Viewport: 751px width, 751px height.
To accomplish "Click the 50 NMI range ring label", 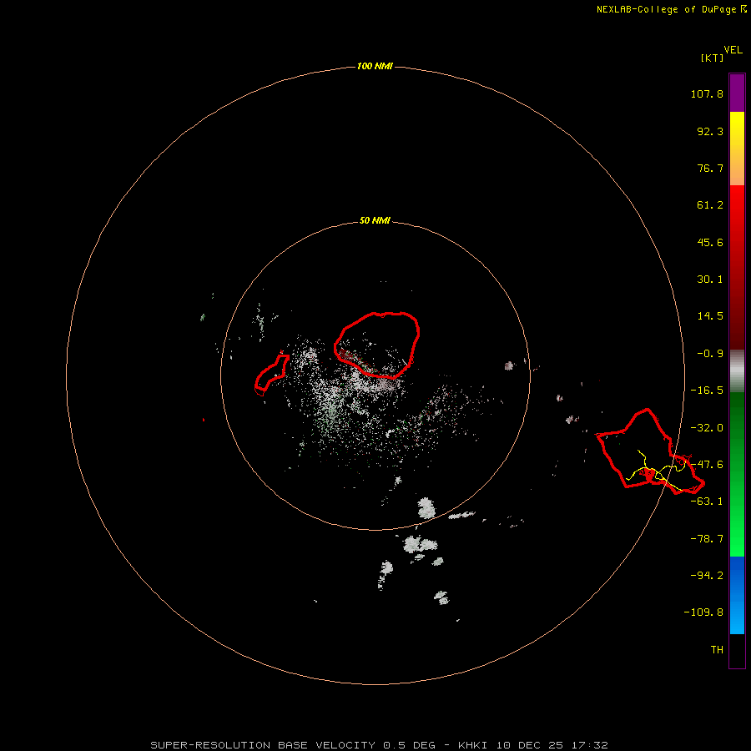I will coord(375,220).
